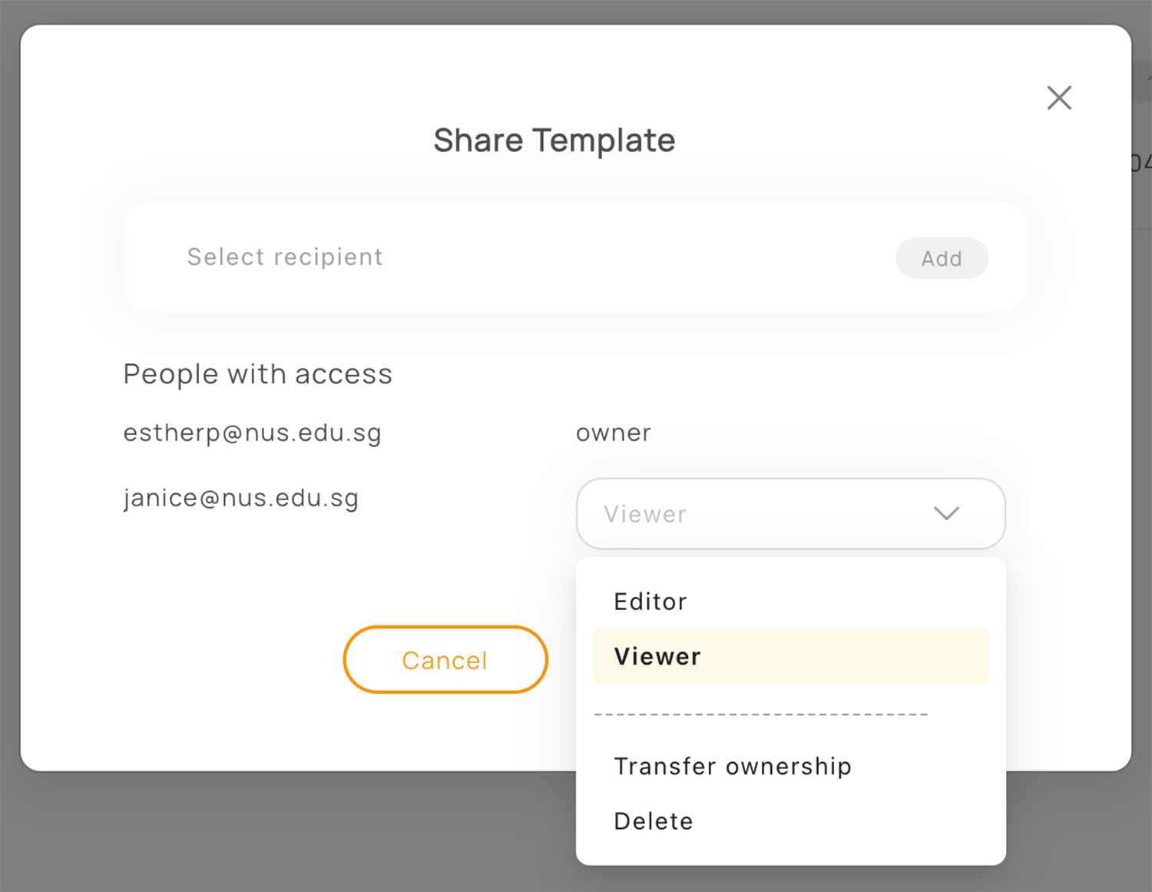Click the owner role label
Image resolution: width=1152 pixels, height=892 pixels.
coord(613,433)
